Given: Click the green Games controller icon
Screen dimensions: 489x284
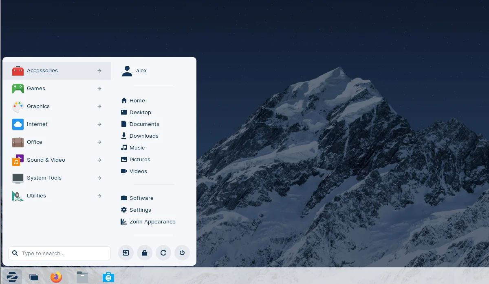Looking at the screenshot, I should [18, 89].
